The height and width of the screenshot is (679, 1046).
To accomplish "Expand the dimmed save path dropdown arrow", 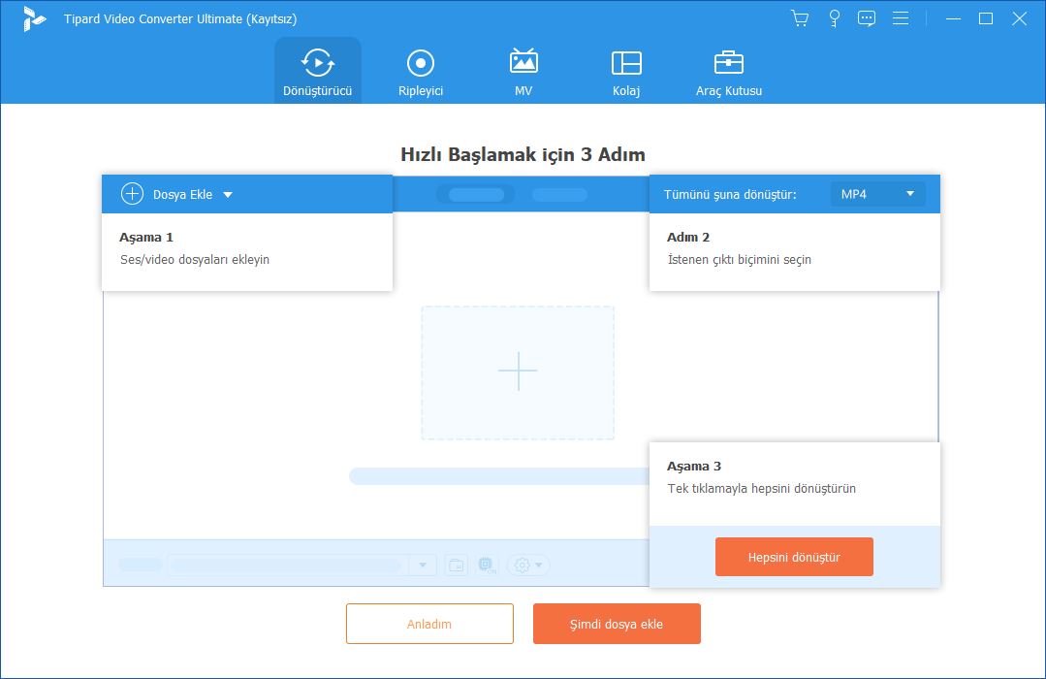I will coord(423,566).
